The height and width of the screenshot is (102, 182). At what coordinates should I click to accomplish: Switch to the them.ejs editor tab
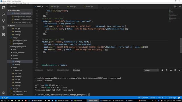tap(89, 7)
